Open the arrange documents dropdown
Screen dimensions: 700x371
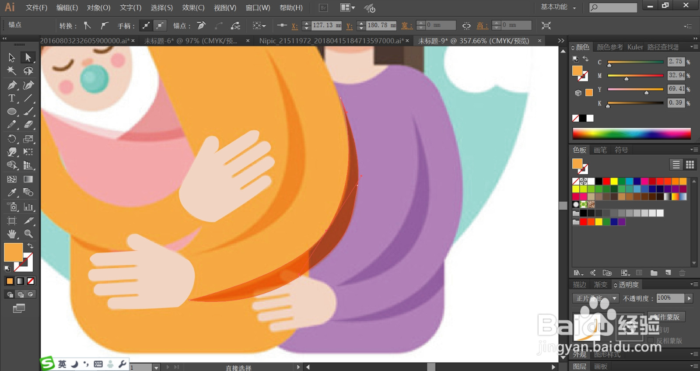pos(348,7)
